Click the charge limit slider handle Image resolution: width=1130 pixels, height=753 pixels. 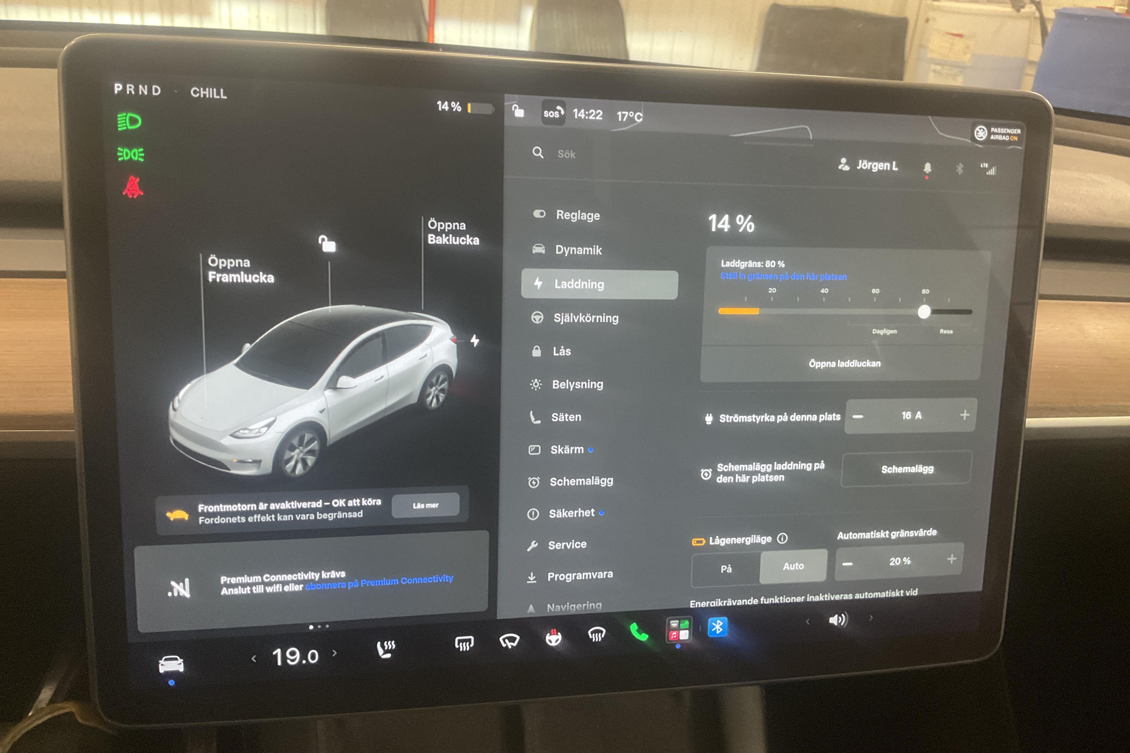coord(924,312)
